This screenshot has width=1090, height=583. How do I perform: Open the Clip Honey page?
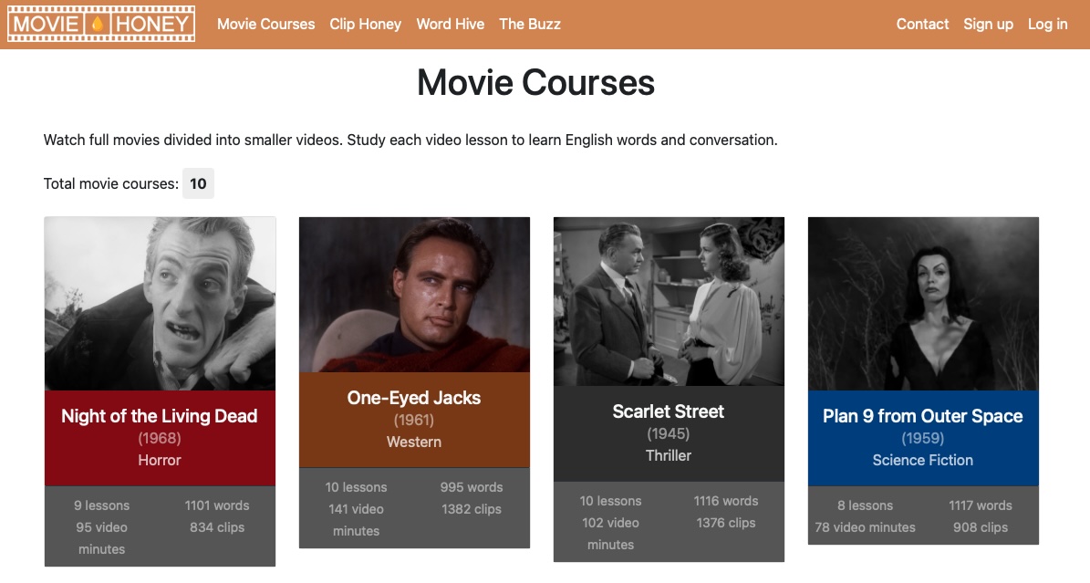click(365, 24)
